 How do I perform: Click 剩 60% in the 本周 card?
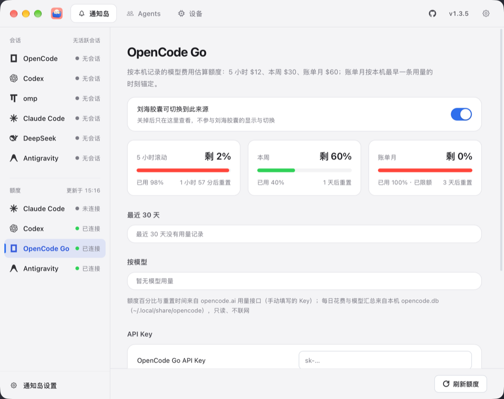coord(335,156)
